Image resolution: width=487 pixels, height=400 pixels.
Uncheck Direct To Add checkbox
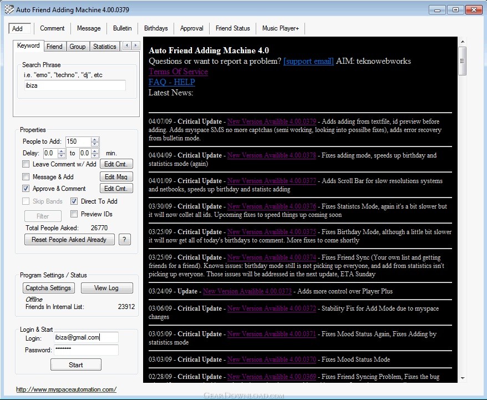click(x=74, y=201)
